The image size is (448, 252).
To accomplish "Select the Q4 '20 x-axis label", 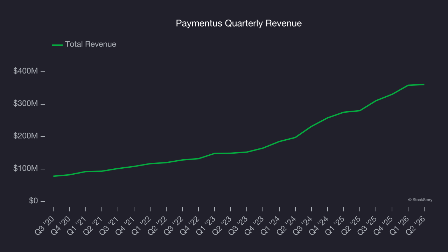I will tap(61, 225).
